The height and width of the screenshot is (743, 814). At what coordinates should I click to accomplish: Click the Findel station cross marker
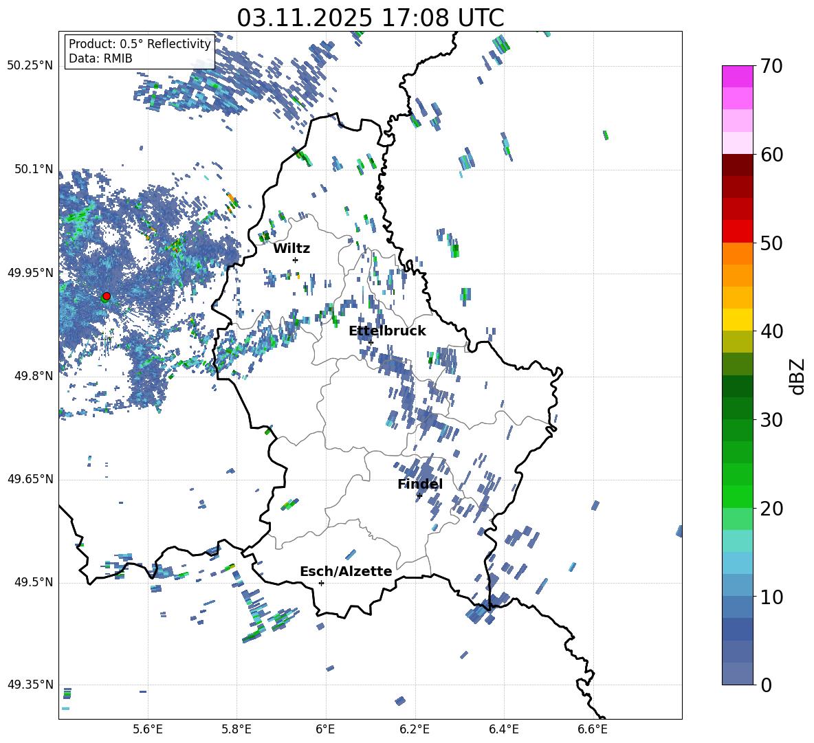click(419, 496)
